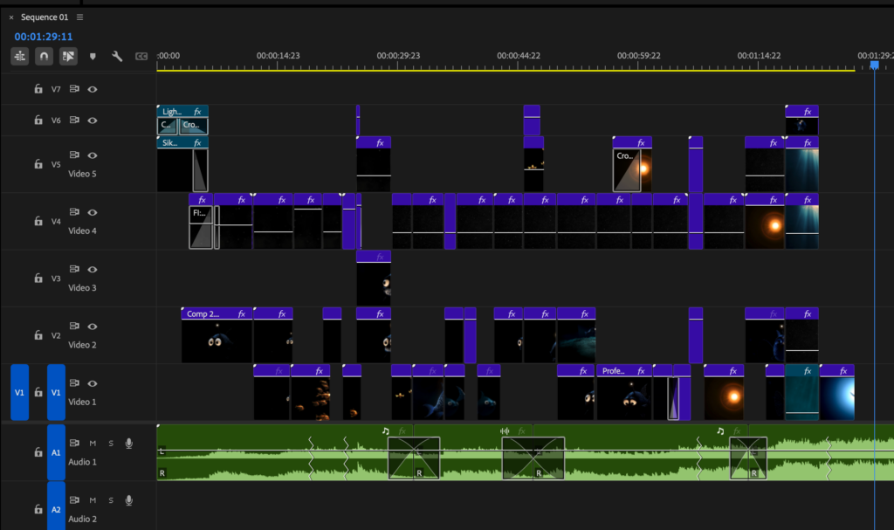
Task: Open the Sequence 01 panel menu
Action: coord(80,17)
